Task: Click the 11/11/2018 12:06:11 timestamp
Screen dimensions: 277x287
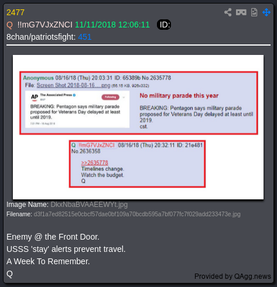Action: click(112, 25)
